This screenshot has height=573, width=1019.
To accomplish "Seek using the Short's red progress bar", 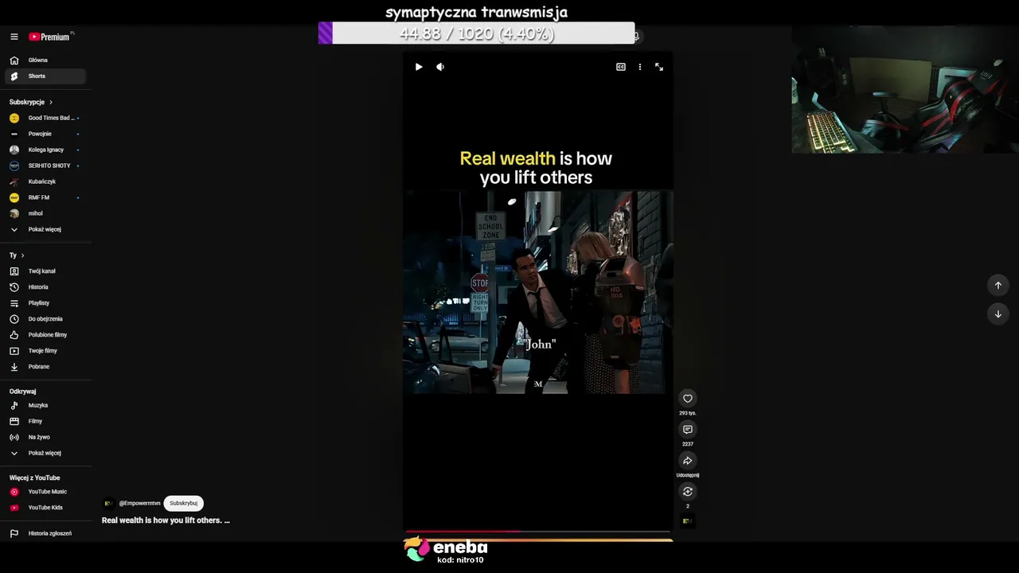I will point(537,531).
